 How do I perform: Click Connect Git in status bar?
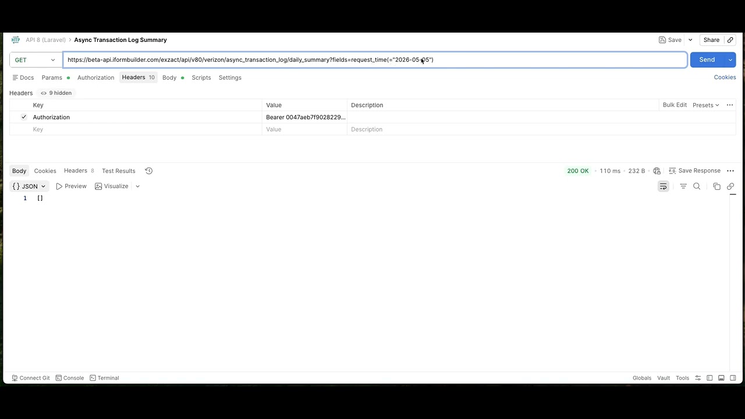pyautogui.click(x=31, y=378)
